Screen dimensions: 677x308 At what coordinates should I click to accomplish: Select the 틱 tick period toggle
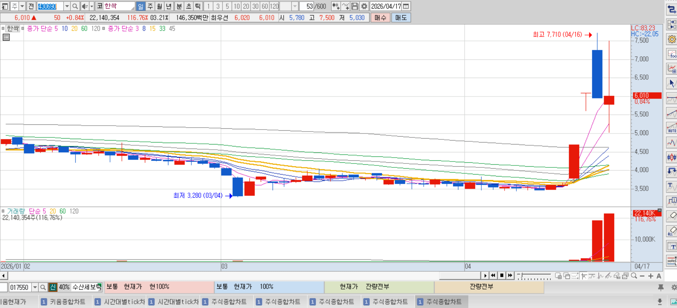coord(198,6)
